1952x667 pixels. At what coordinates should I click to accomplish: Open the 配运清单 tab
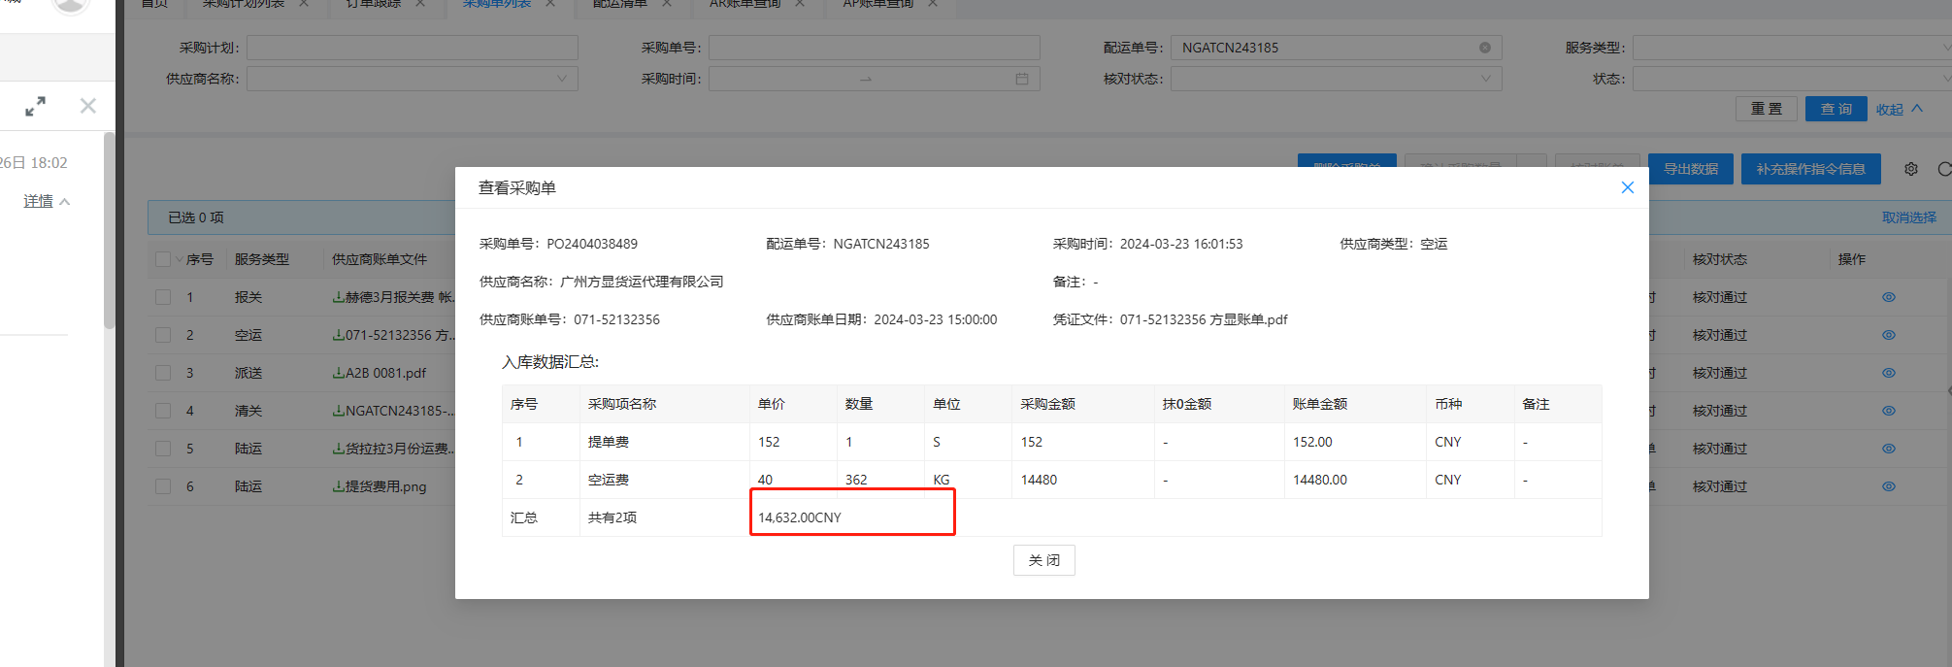pyautogui.click(x=620, y=4)
